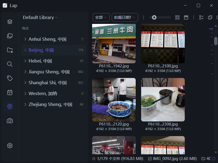Click the P6110...2120.jpg filename

tap(114, 124)
